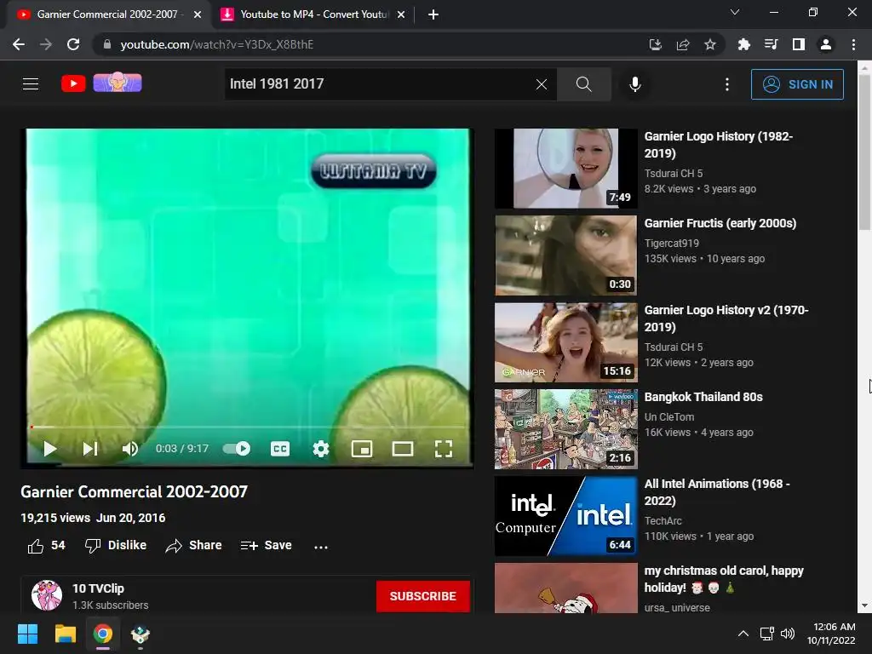Screen dimensions: 872x654
Task: Like the video with thumbs up
Action: [x=46, y=546]
